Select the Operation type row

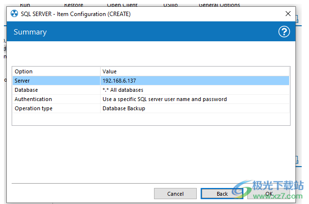[x=151, y=108]
